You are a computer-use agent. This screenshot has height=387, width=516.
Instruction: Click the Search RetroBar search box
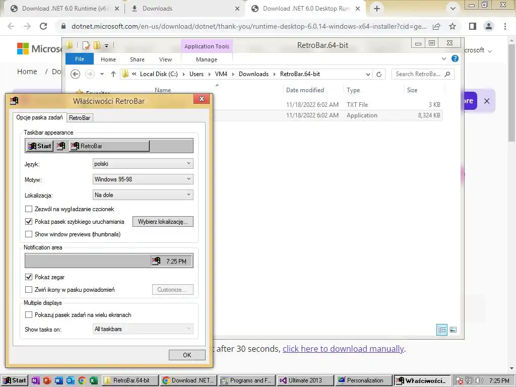[x=423, y=74]
